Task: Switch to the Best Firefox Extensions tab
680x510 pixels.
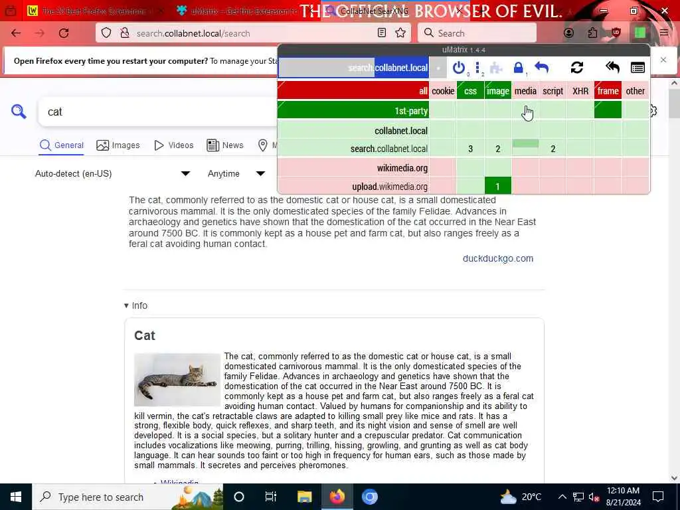Action: click(94, 11)
